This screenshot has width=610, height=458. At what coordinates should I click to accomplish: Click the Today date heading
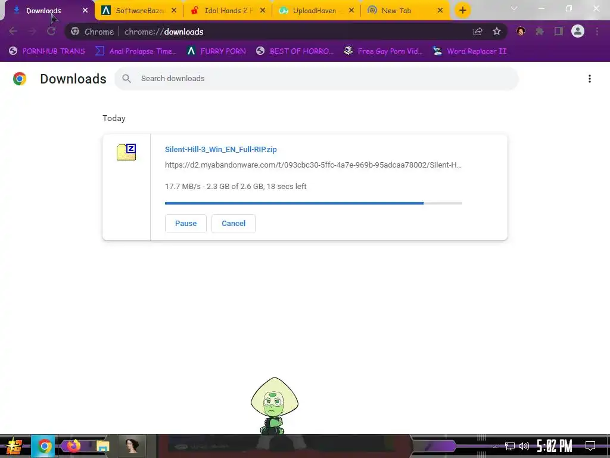[114, 119]
